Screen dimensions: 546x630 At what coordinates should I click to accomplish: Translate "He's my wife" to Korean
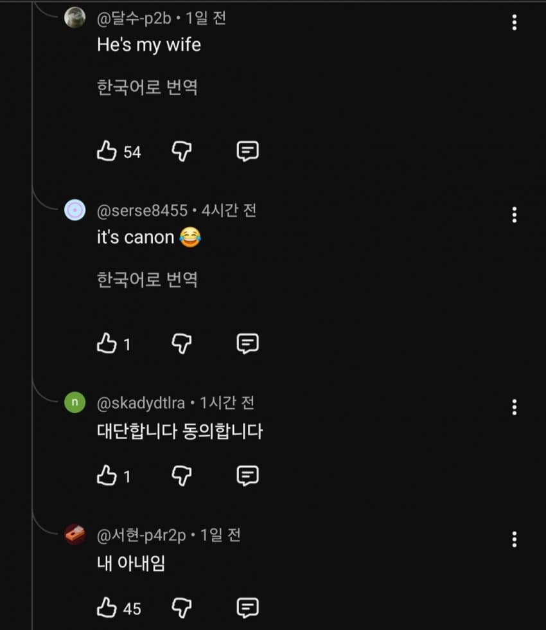point(147,87)
